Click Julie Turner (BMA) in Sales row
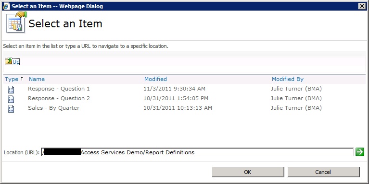Image resolution: width=369 pixels, height=184 pixels. (296, 108)
